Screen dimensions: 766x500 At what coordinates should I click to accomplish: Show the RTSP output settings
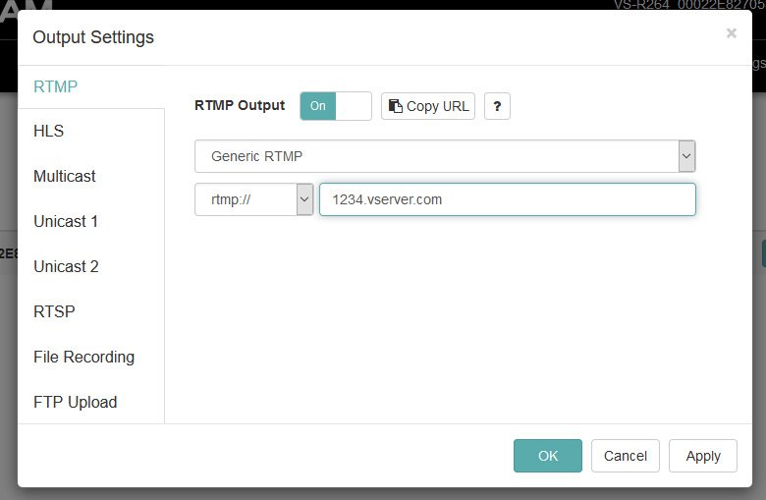(x=54, y=312)
